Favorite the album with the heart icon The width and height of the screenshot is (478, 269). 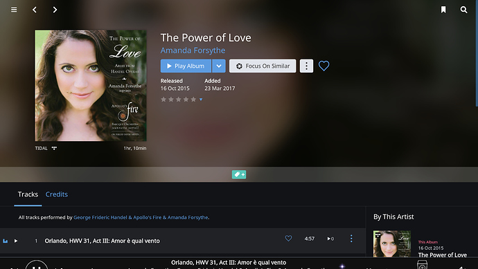(x=324, y=66)
